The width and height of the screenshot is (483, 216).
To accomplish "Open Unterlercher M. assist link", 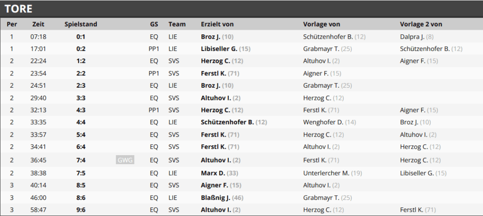I will pos(326,173).
